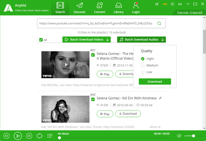Open the Convert tab

[x=100, y=8]
